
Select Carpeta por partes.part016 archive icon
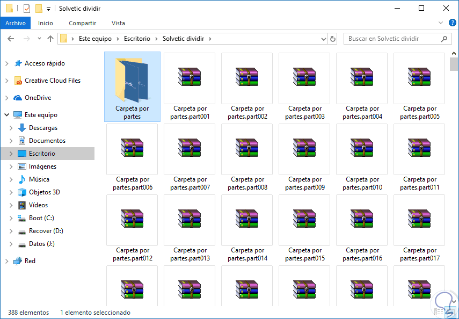[361, 219]
